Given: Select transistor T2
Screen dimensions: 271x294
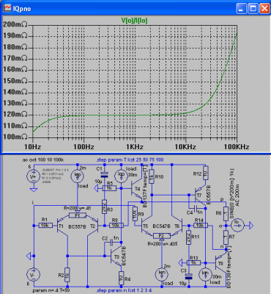Looking at the screenshot, I should coord(94,226).
